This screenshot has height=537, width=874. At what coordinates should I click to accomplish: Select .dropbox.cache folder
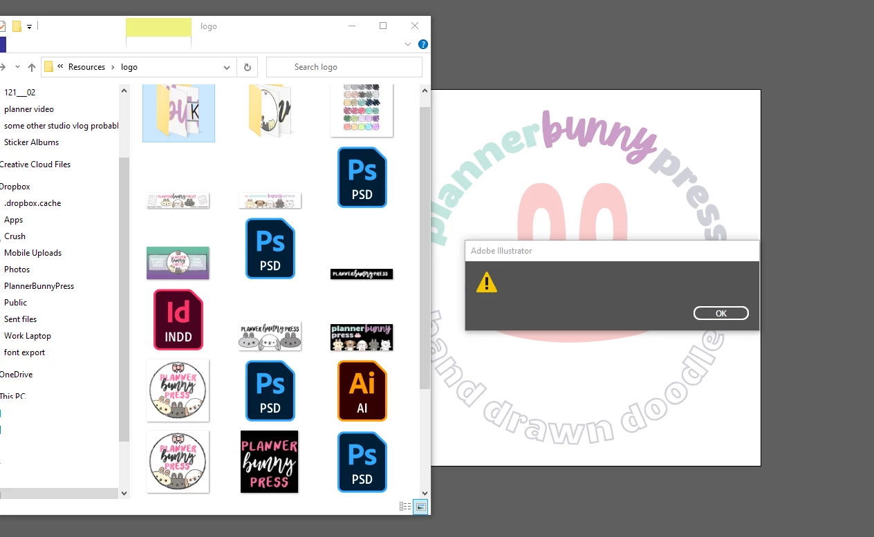(32, 202)
